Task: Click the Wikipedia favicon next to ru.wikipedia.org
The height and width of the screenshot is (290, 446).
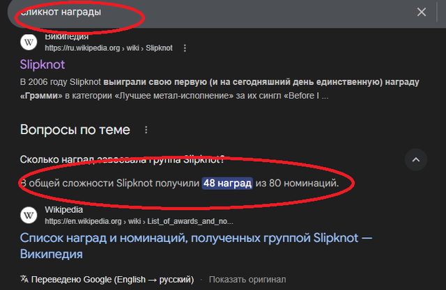Action: tap(29, 42)
